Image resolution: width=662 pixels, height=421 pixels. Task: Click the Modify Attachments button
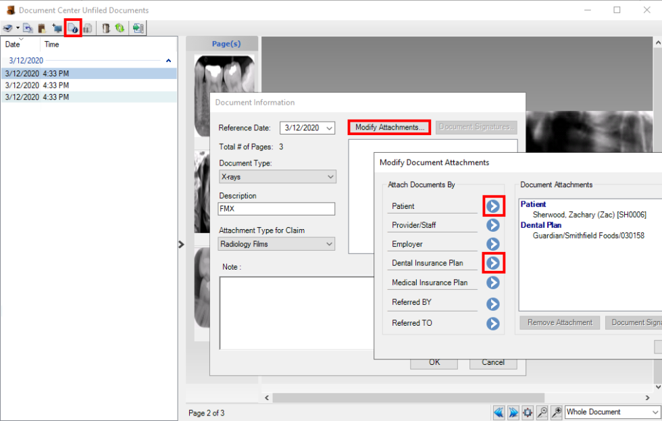(x=389, y=127)
